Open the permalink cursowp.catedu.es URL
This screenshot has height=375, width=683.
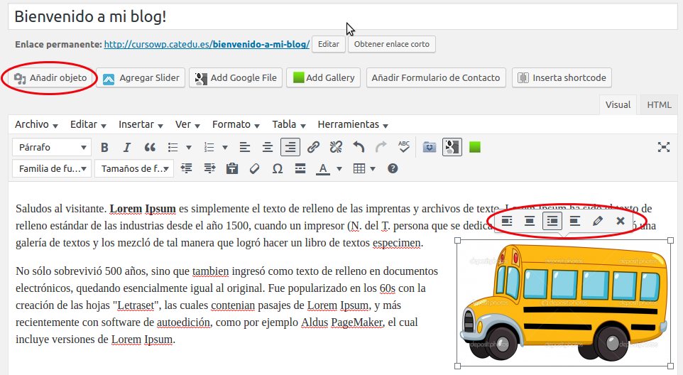[x=207, y=45]
